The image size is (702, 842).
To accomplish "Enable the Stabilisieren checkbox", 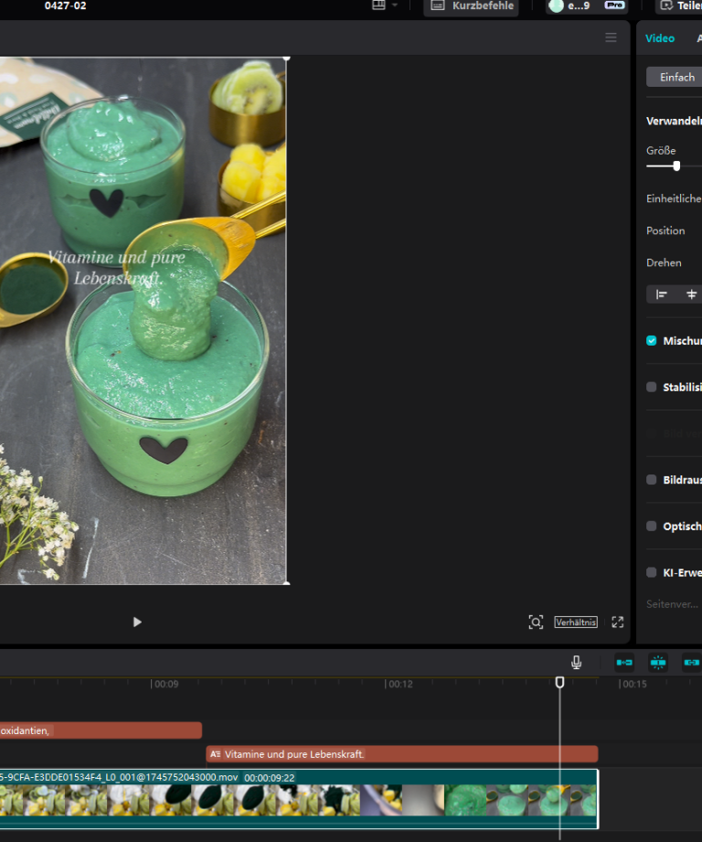I will [652, 387].
